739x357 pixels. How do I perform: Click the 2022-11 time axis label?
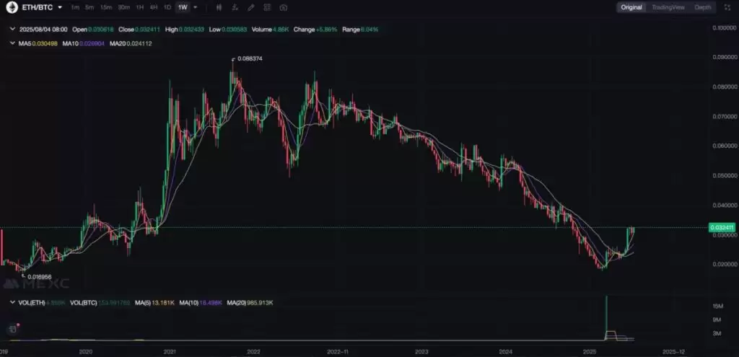(x=338, y=352)
